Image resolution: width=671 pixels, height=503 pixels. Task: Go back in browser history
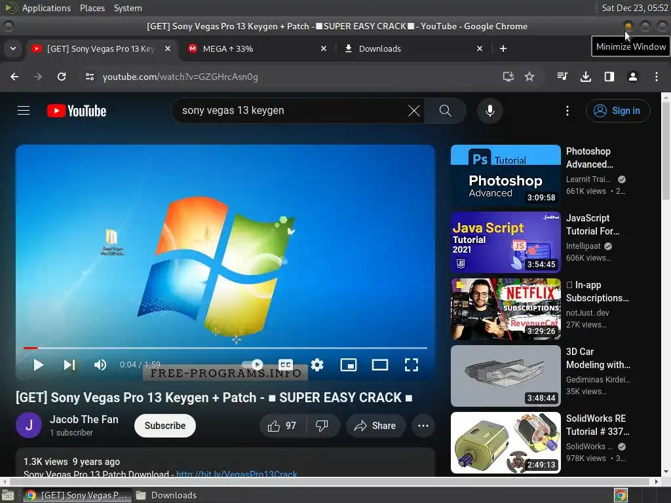tap(14, 77)
